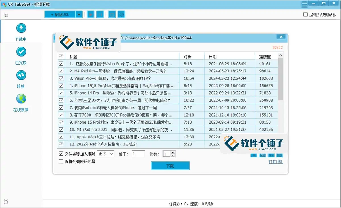Select row 3 Vision Pro一月体验 title

(x=110, y=78)
